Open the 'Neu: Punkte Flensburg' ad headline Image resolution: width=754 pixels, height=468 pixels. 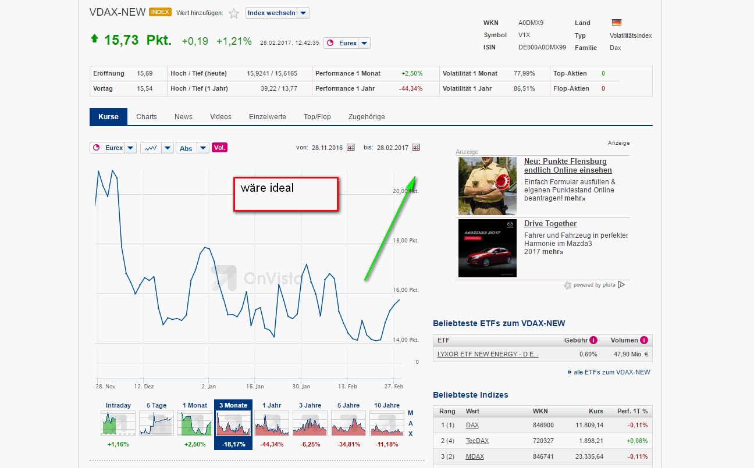pos(568,166)
